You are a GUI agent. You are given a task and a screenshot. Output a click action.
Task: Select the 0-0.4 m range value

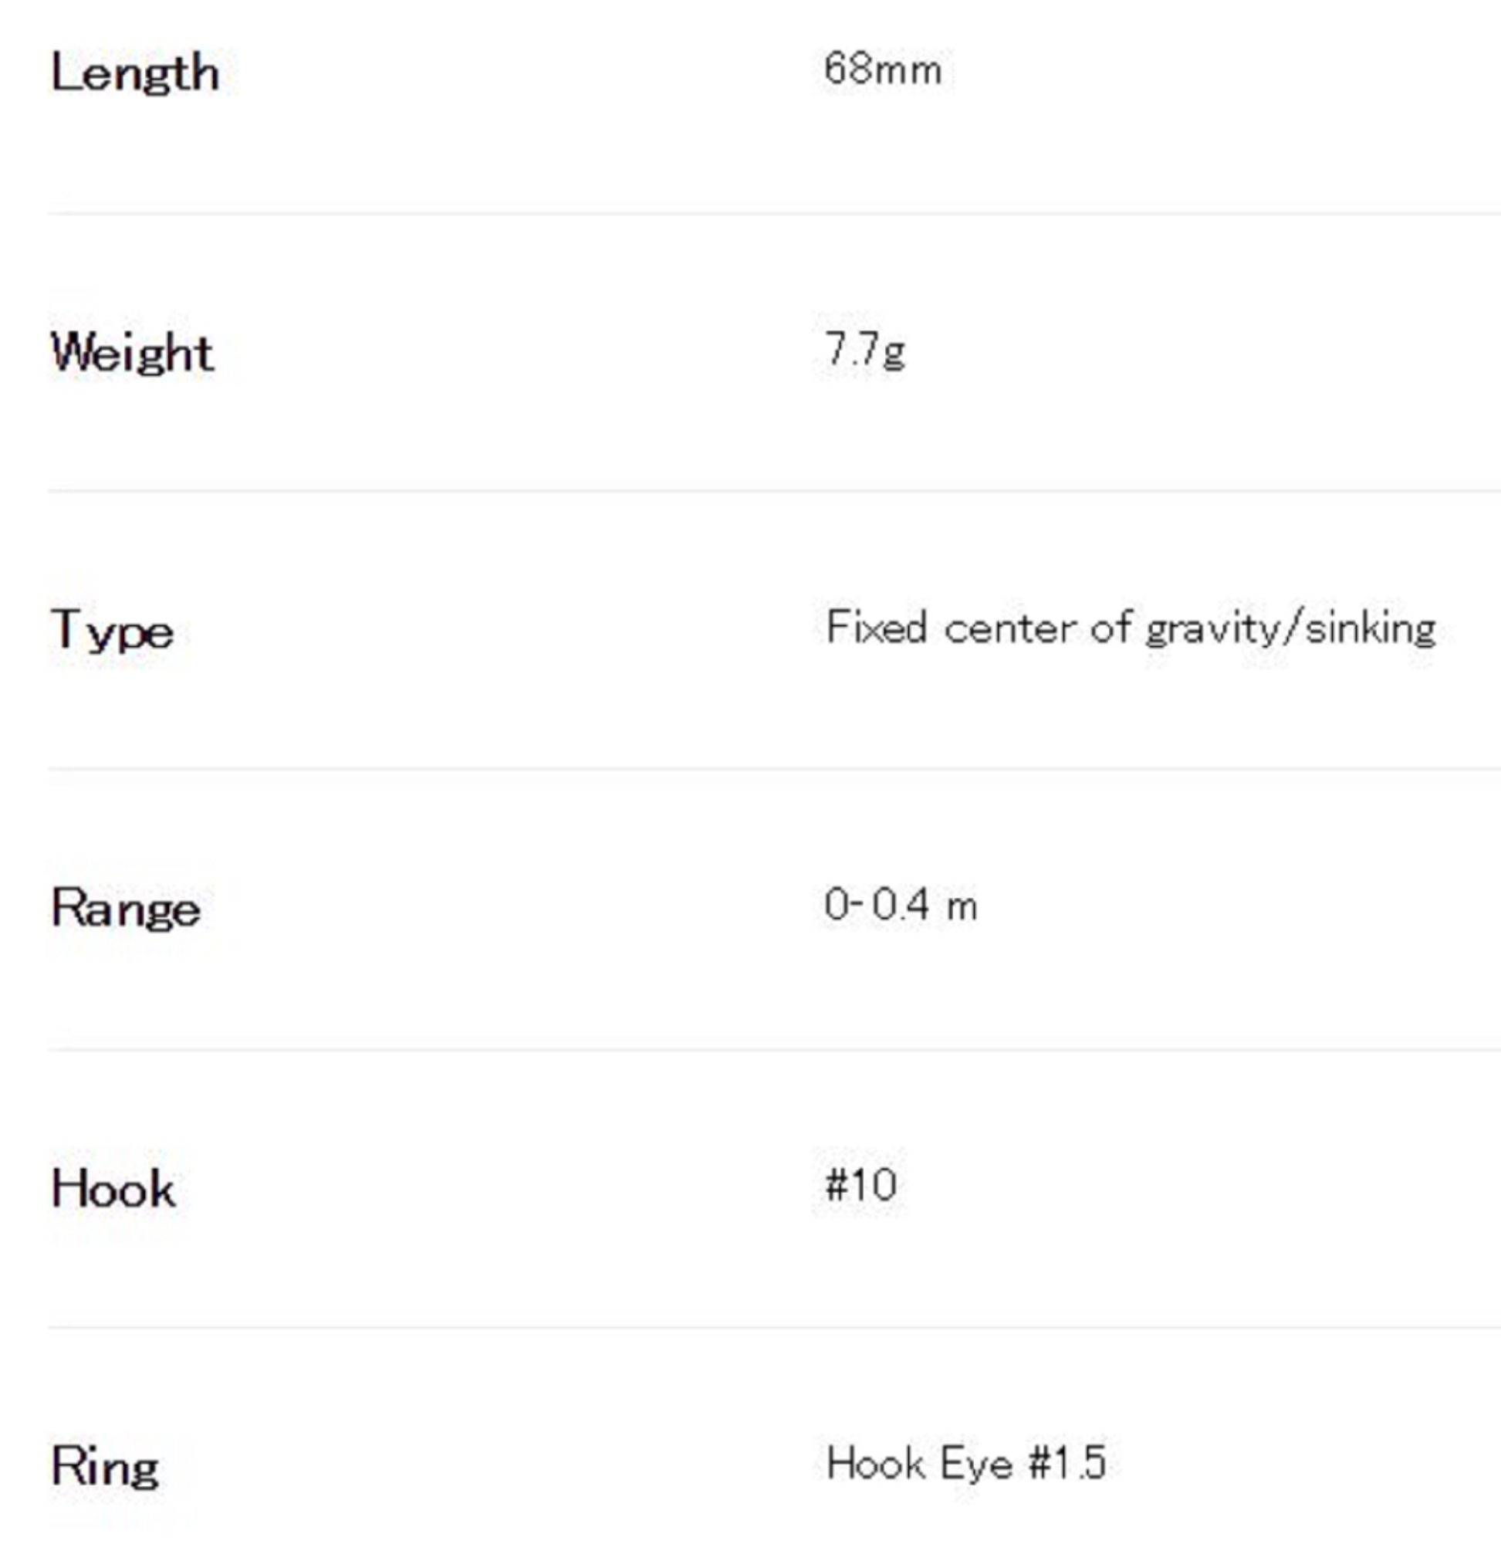pos(901,905)
